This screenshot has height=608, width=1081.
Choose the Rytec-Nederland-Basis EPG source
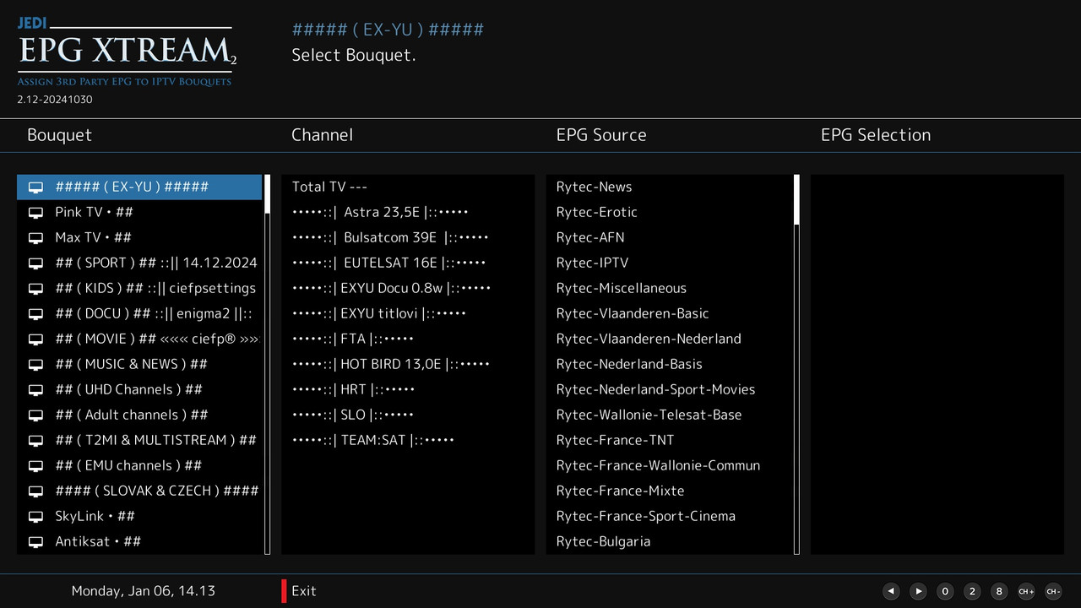(669, 364)
